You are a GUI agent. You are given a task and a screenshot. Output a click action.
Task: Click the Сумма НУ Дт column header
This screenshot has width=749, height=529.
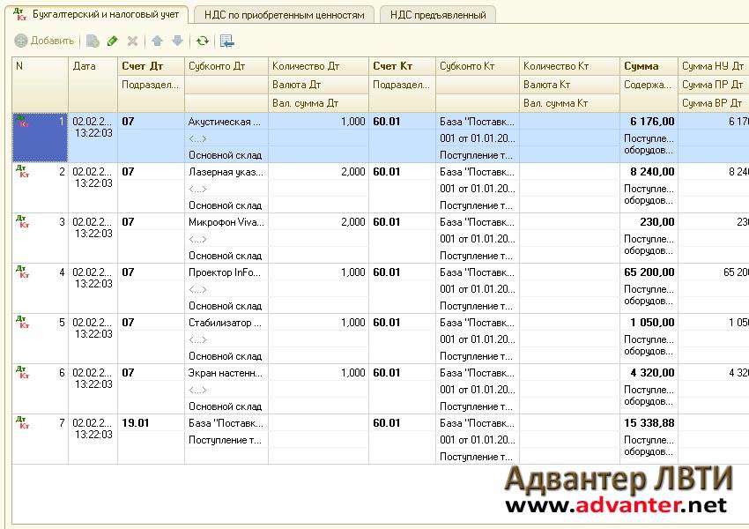(x=714, y=66)
